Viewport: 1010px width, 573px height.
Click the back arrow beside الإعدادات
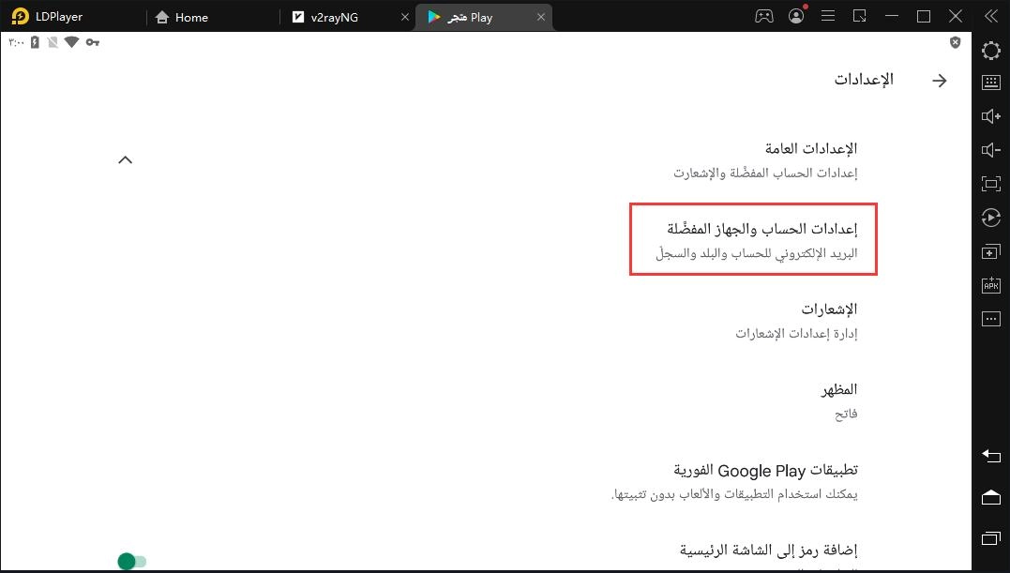pyautogui.click(x=939, y=81)
